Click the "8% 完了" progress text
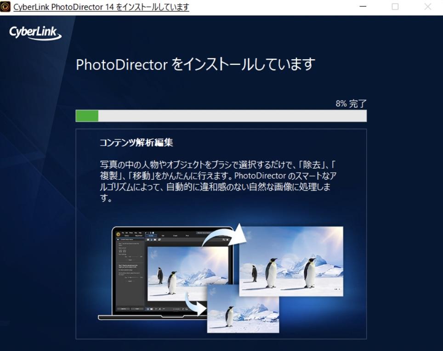The height and width of the screenshot is (351, 443). tap(351, 103)
